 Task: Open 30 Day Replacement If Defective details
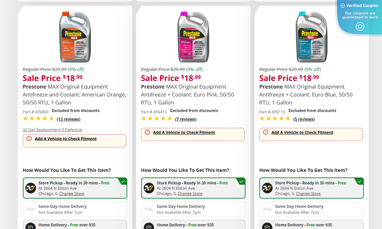click(52, 130)
